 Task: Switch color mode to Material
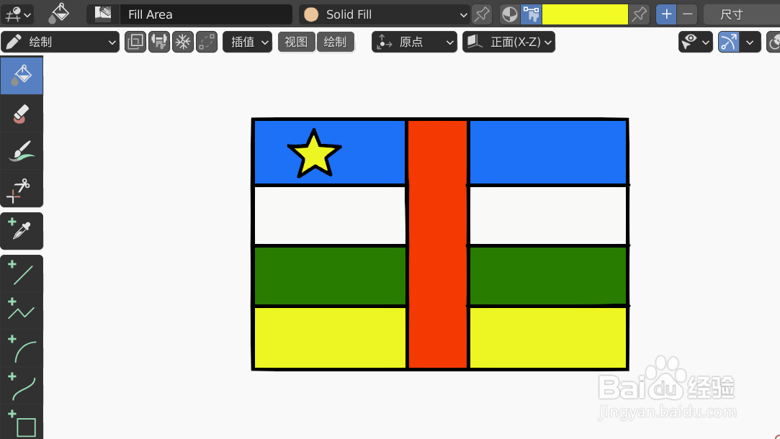[x=509, y=14]
